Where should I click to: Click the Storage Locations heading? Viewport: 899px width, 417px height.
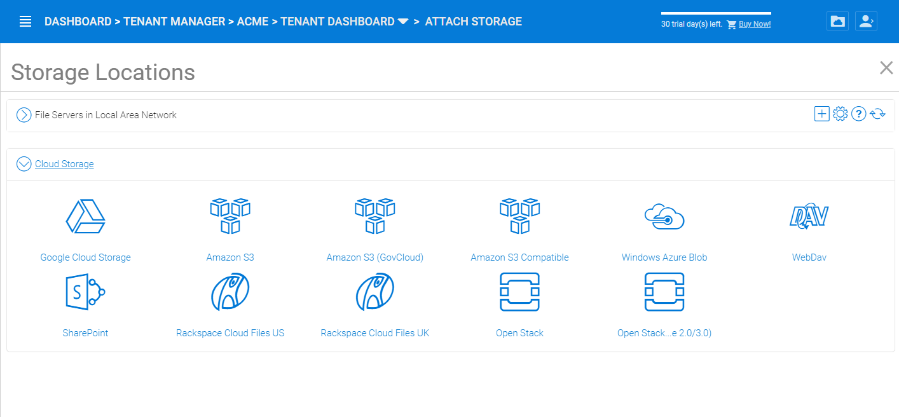(103, 72)
